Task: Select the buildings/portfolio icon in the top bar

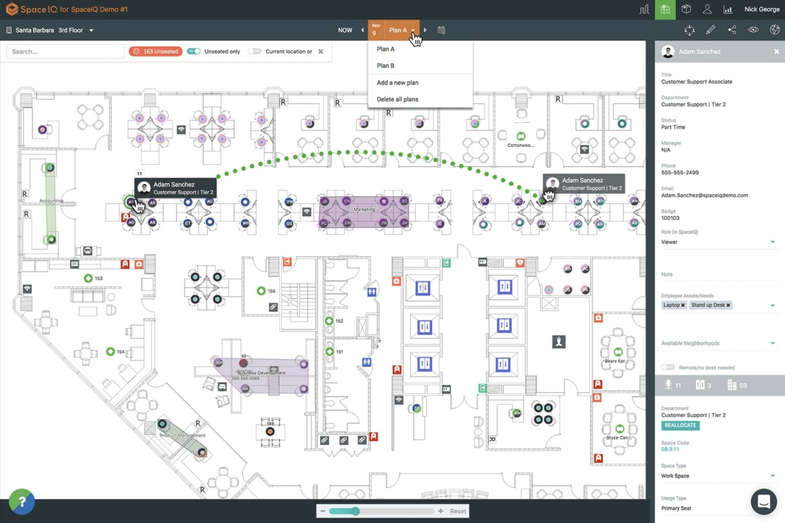Action: [644, 9]
